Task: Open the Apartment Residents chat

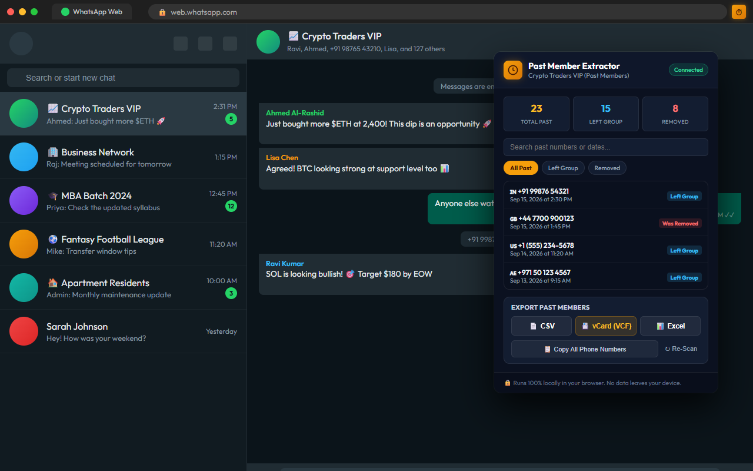Action: pos(123,288)
